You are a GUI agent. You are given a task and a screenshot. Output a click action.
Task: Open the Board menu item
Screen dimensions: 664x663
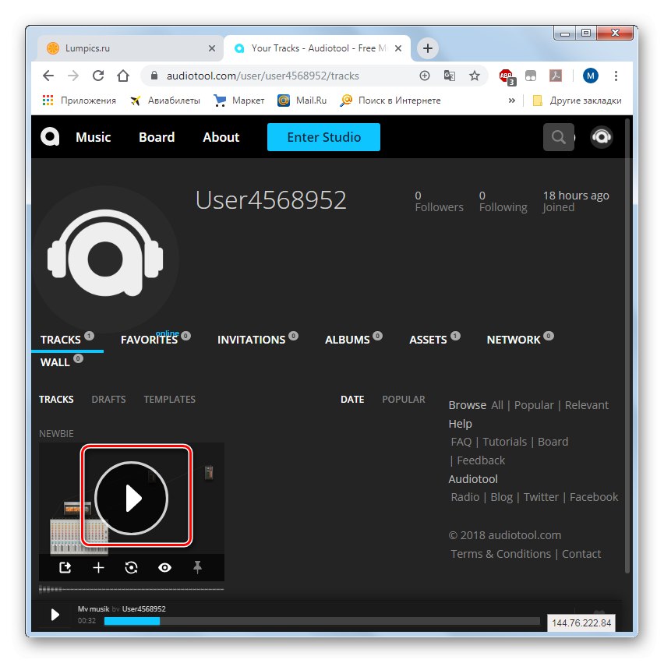tap(157, 137)
